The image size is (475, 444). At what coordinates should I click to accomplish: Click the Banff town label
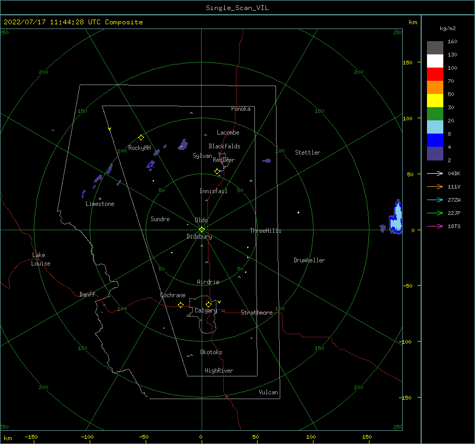pos(87,294)
